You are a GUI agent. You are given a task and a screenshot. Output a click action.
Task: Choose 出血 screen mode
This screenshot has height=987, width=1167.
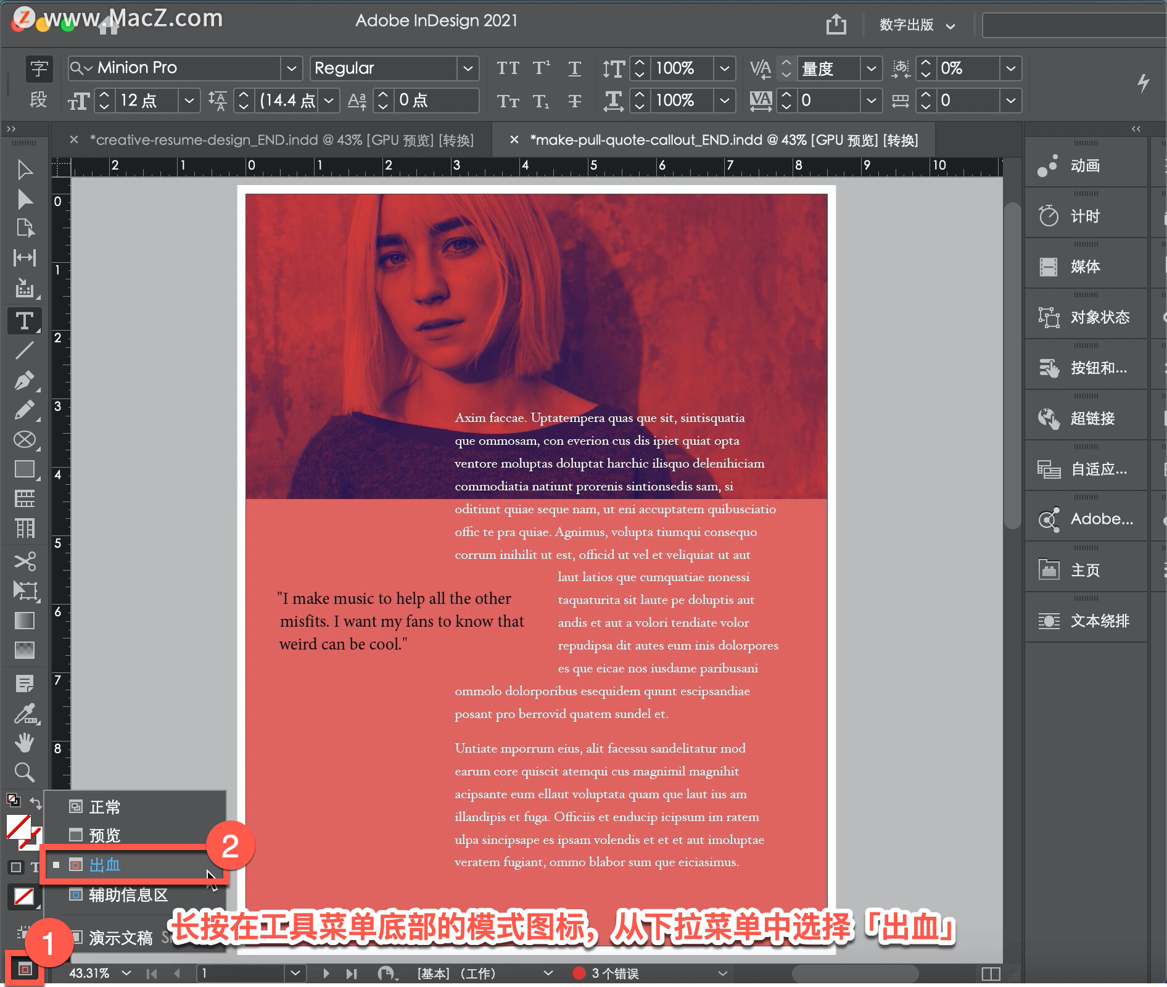pyautogui.click(x=134, y=865)
